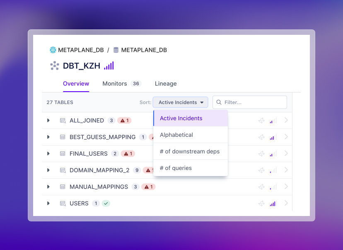Click the 36 monitors count badge

coord(136,84)
